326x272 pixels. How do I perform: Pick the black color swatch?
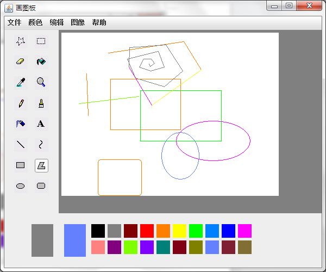click(x=98, y=231)
